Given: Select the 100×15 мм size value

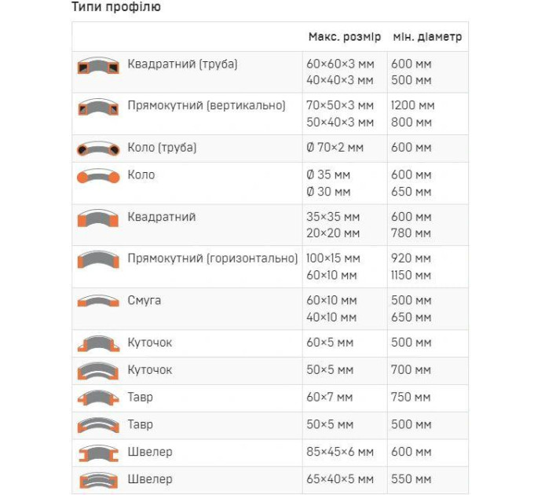Looking at the screenshot, I should pos(333,258).
